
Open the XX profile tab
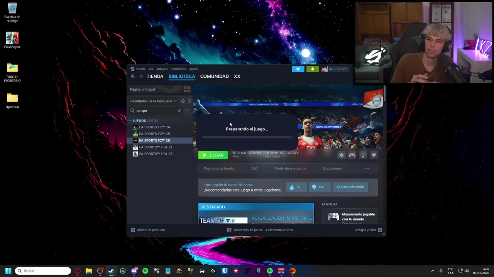(x=237, y=76)
